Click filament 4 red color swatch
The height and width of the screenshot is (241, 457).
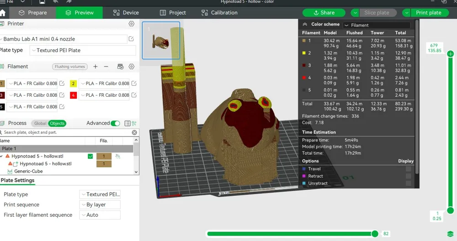tap(74, 95)
